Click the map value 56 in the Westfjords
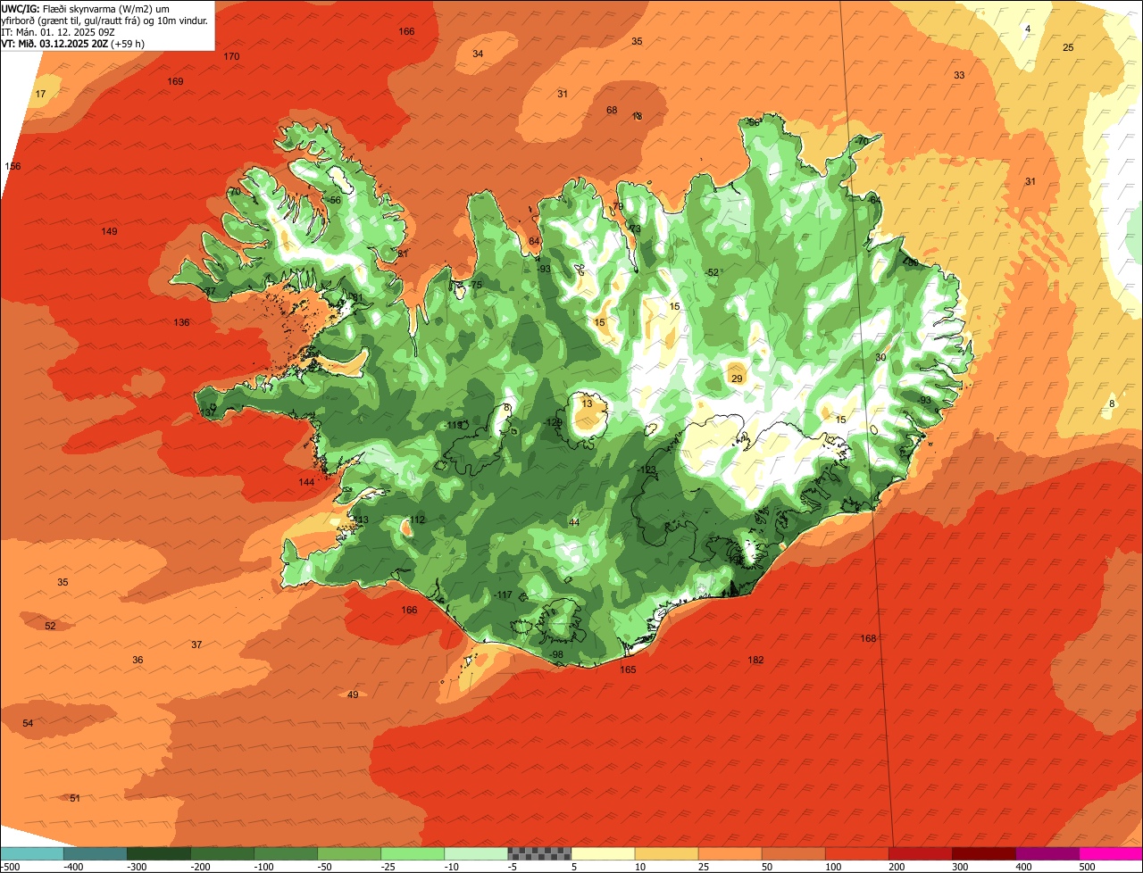Screen dimensions: 1143x873 pyautogui.click(x=335, y=200)
